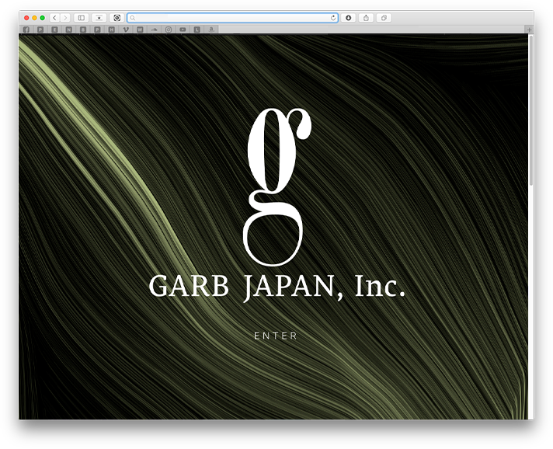Open the P favorite beside the H bookmark
This screenshot has height=449, width=553.
point(97,30)
